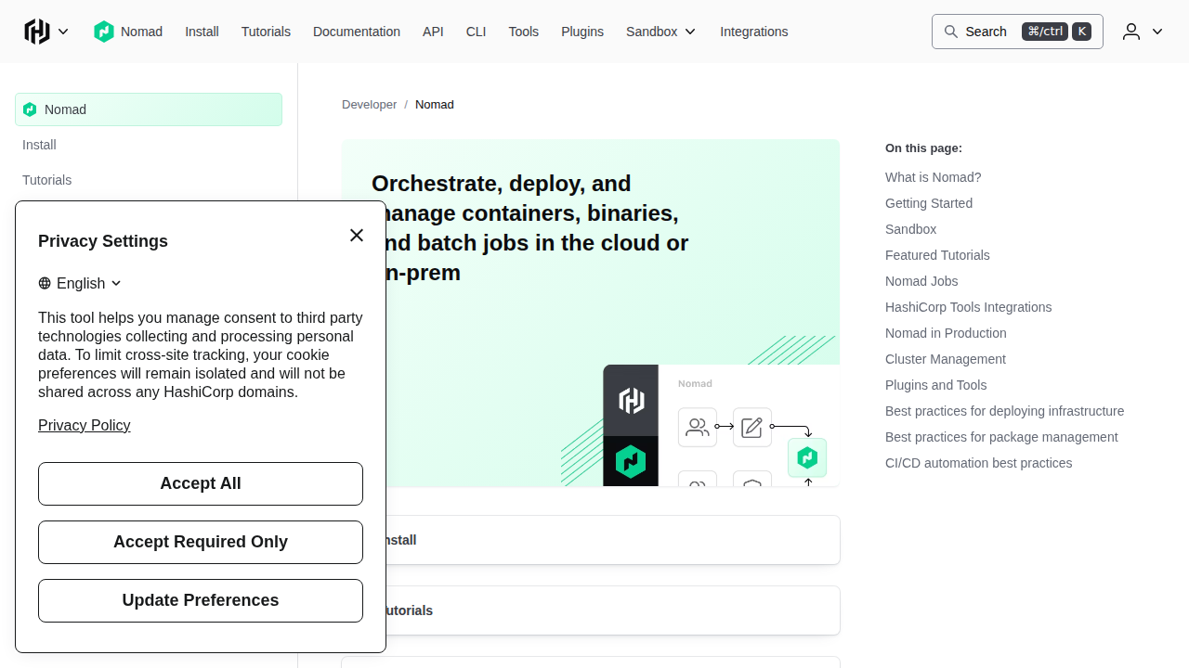Viewport: 1189px width, 668px height.
Task: Expand the HashiCorp products chevron menu
Action: click(63, 32)
